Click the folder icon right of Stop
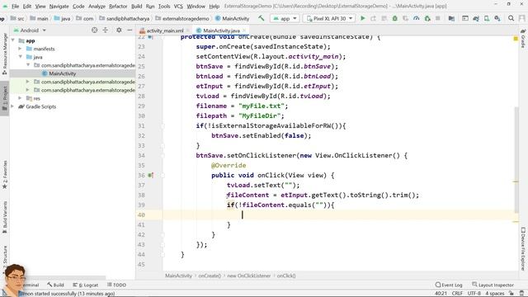The height and width of the screenshot is (297, 528). (x=451, y=18)
